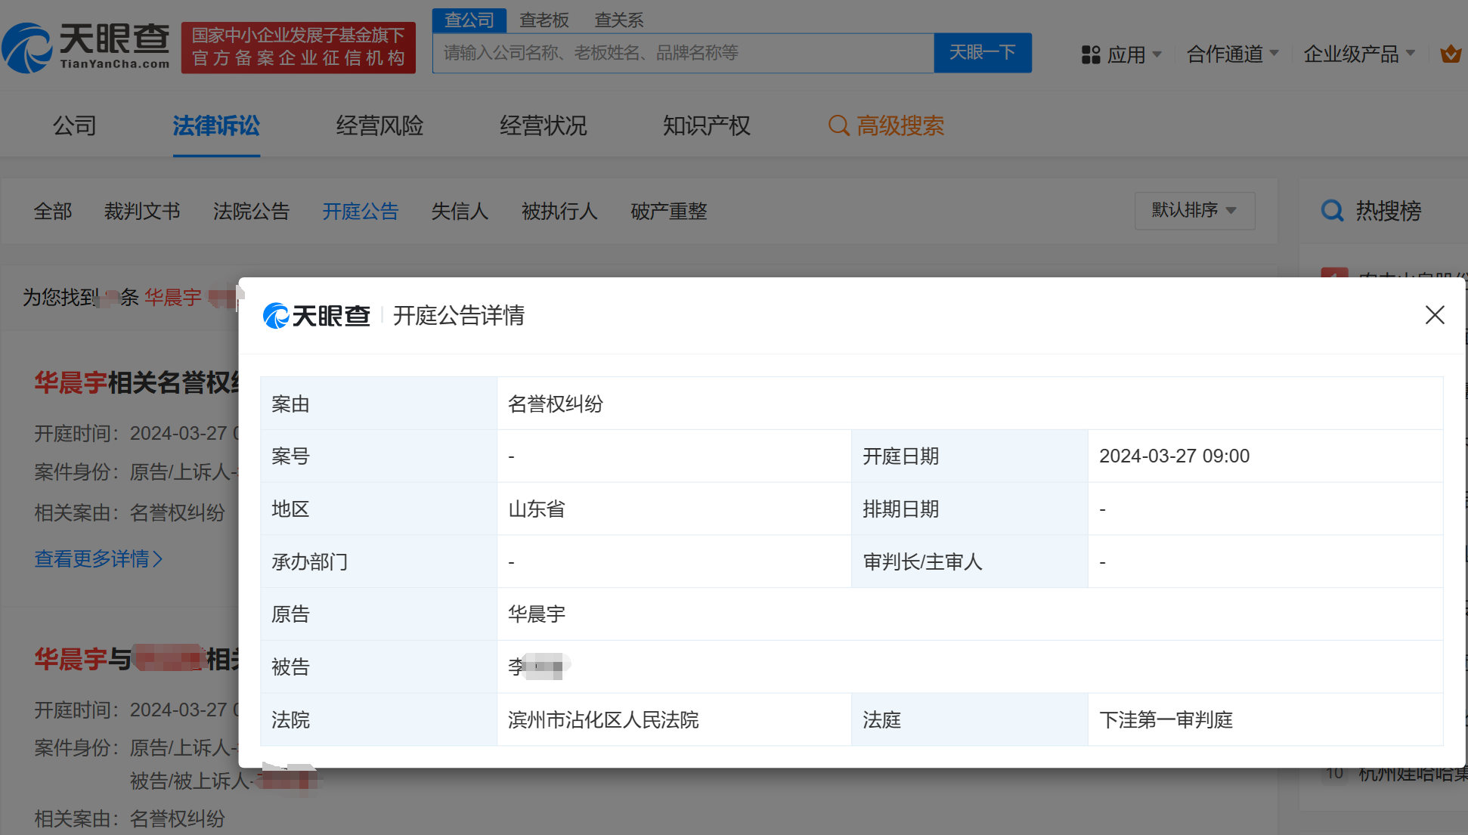The height and width of the screenshot is (835, 1468).
Task: Expand the 合作通道 dropdown
Action: coord(1233,54)
